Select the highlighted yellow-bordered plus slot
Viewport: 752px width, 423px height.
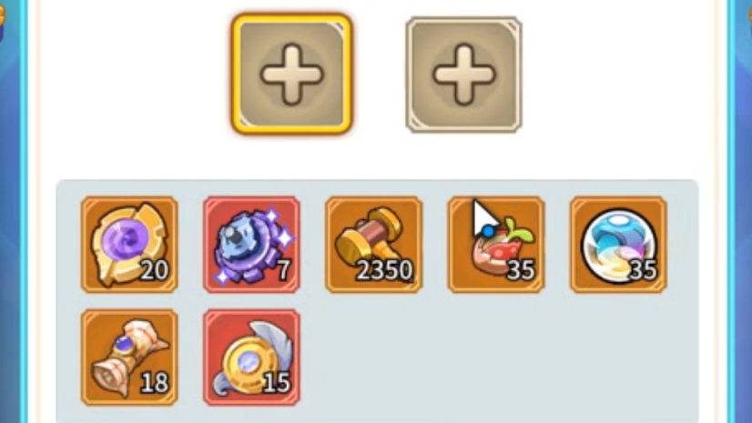click(291, 74)
